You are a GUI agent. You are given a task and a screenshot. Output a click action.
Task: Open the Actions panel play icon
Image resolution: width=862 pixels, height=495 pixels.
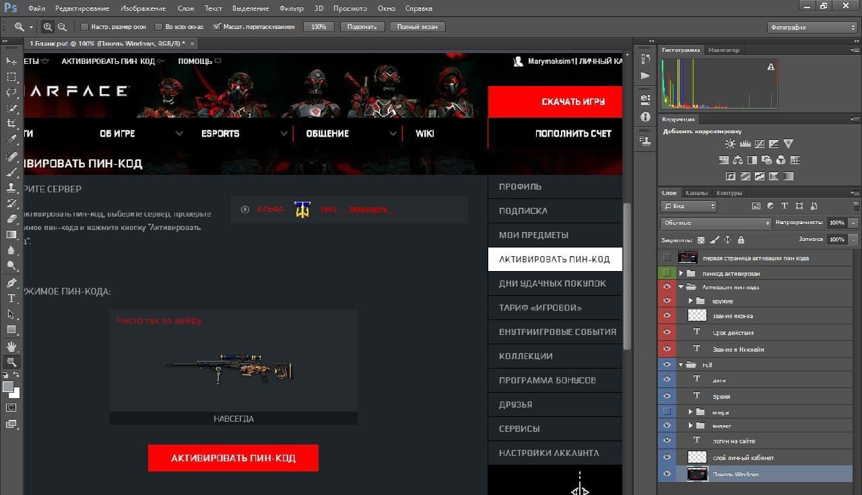point(645,75)
